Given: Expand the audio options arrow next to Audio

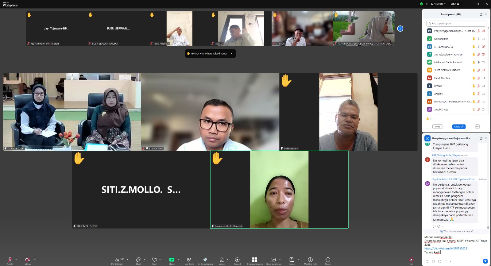Looking at the screenshot, I should pyautogui.click(x=16, y=260).
